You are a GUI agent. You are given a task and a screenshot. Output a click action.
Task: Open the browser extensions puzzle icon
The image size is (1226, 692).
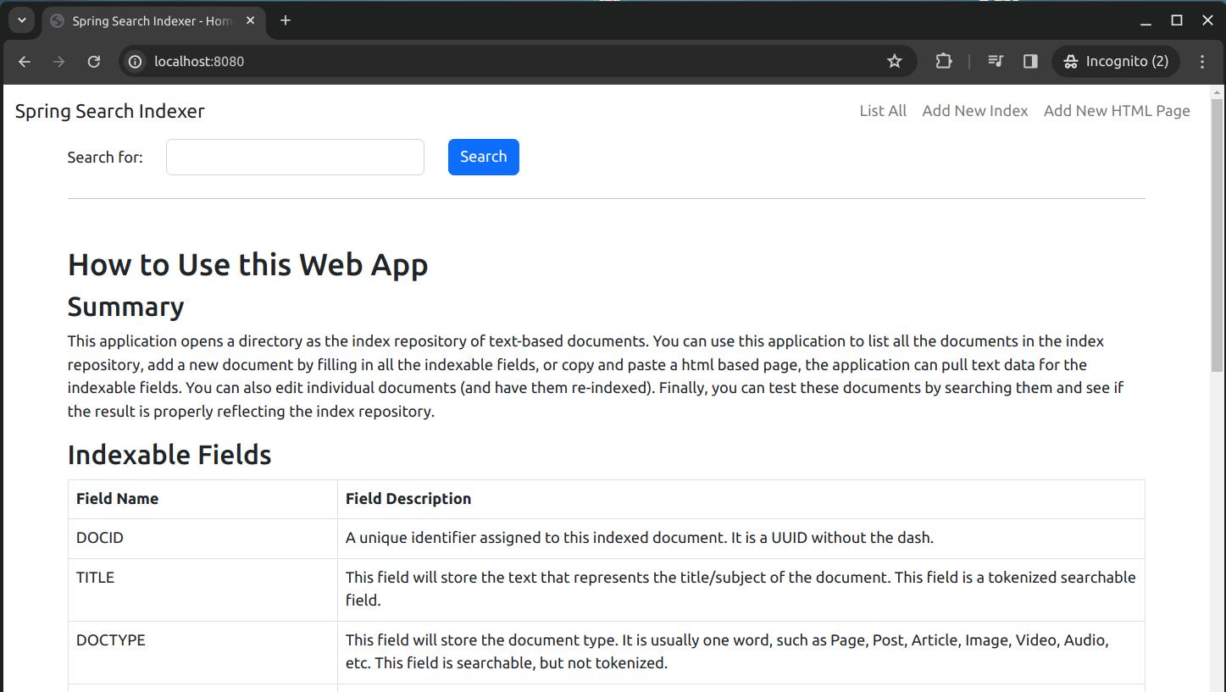(x=943, y=61)
